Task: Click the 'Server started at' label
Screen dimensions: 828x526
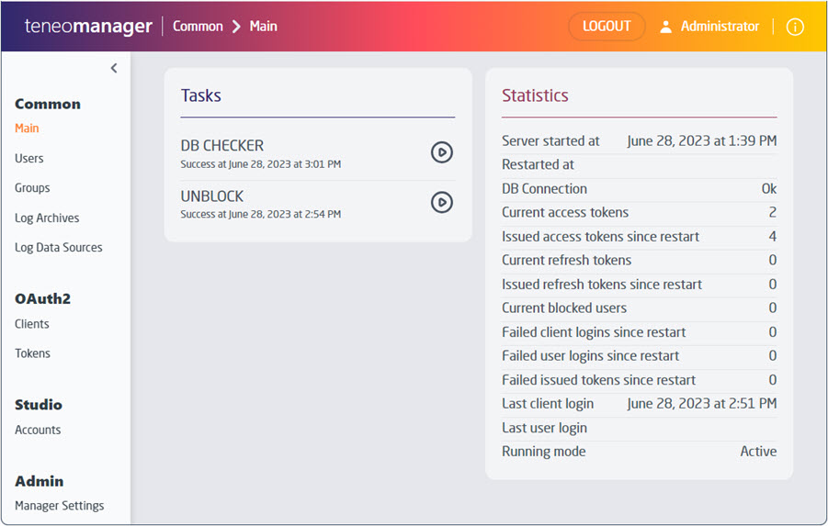Action: click(550, 140)
